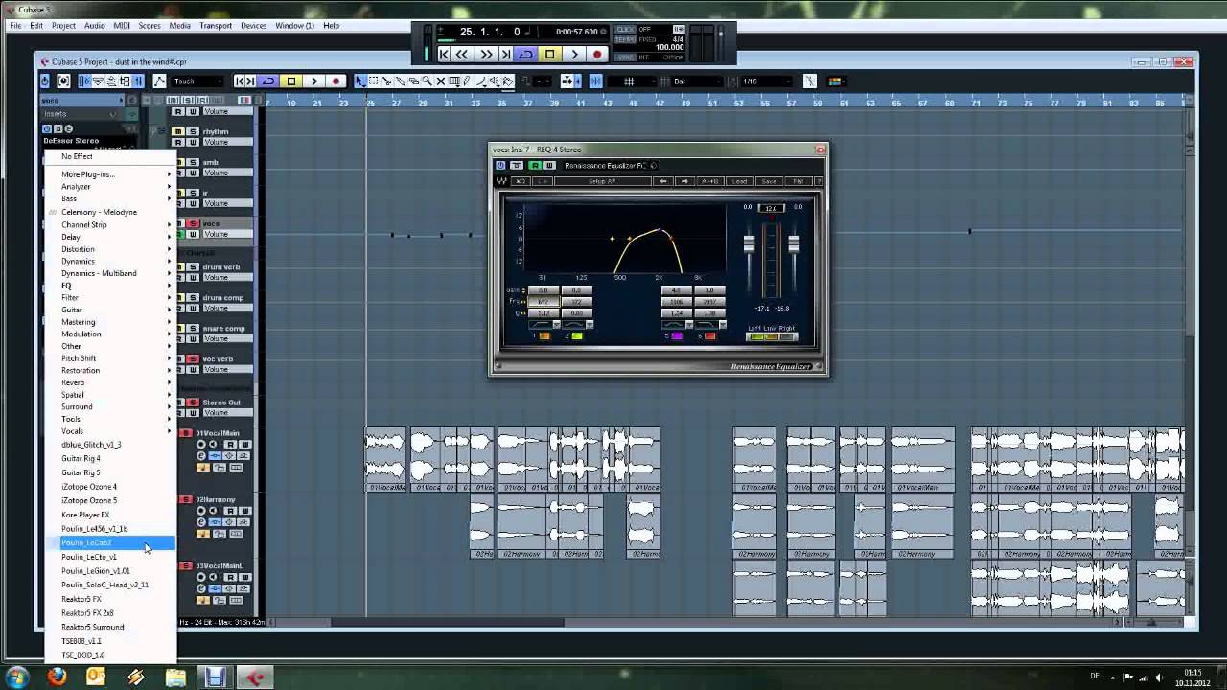Expand the Reverb plug-in category
The width and height of the screenshot is (1227, 690).
[x=109, y=382]
